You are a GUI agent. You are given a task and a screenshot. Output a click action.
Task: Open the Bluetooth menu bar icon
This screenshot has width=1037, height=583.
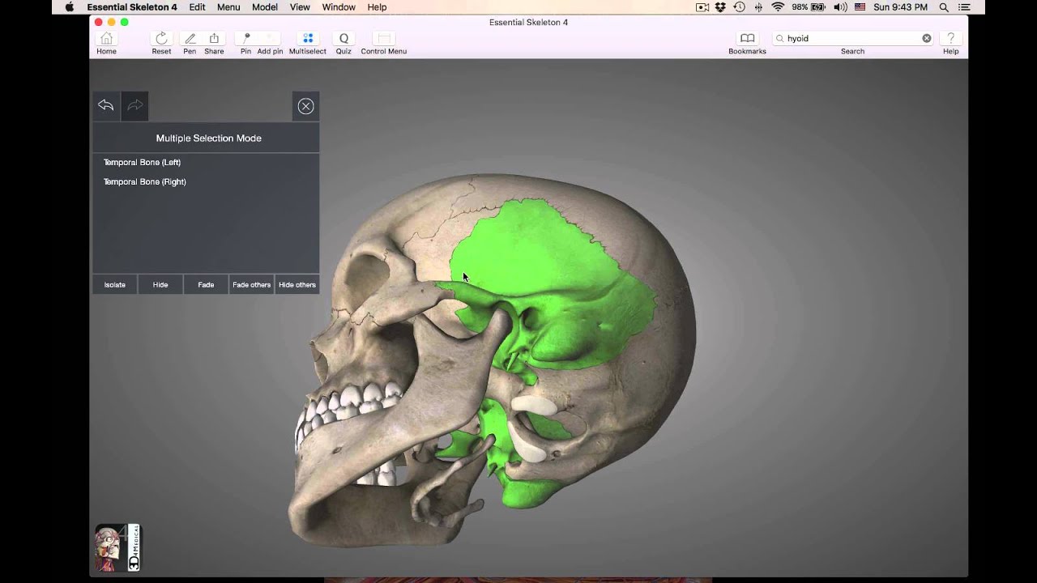pyautogui.click(x=758, y=7)
